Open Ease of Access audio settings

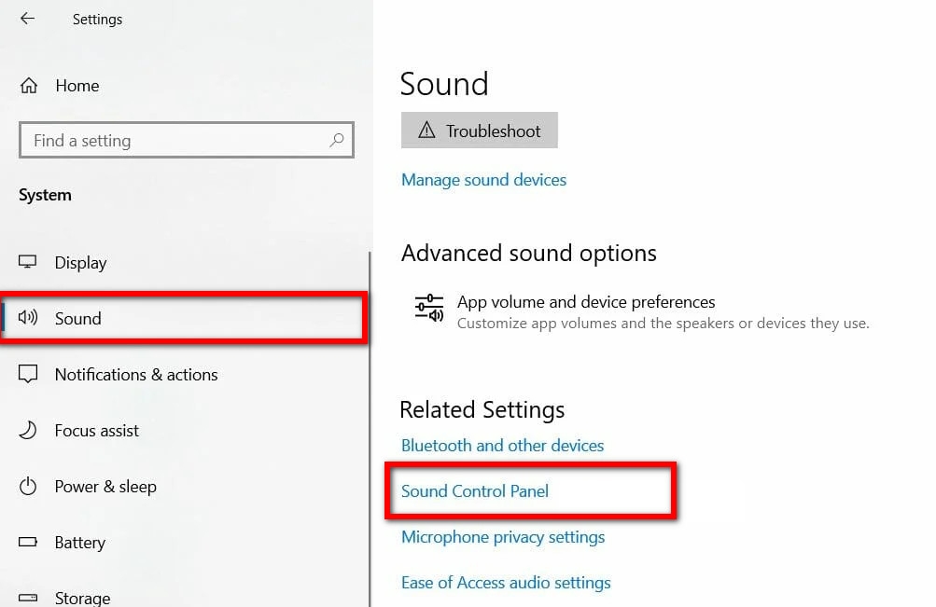point(506,583)
